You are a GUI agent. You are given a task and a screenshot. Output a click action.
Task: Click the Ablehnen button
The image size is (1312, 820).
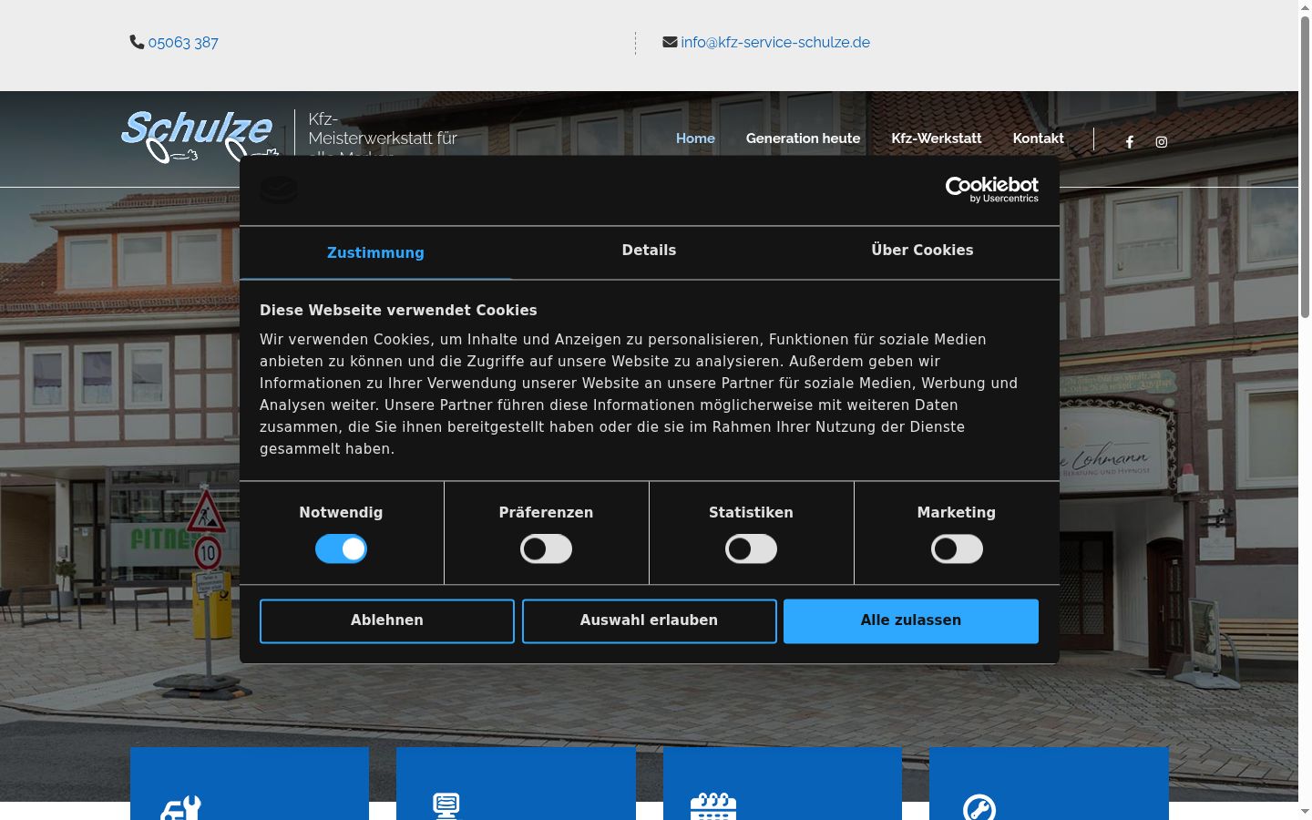click(387, 620)
